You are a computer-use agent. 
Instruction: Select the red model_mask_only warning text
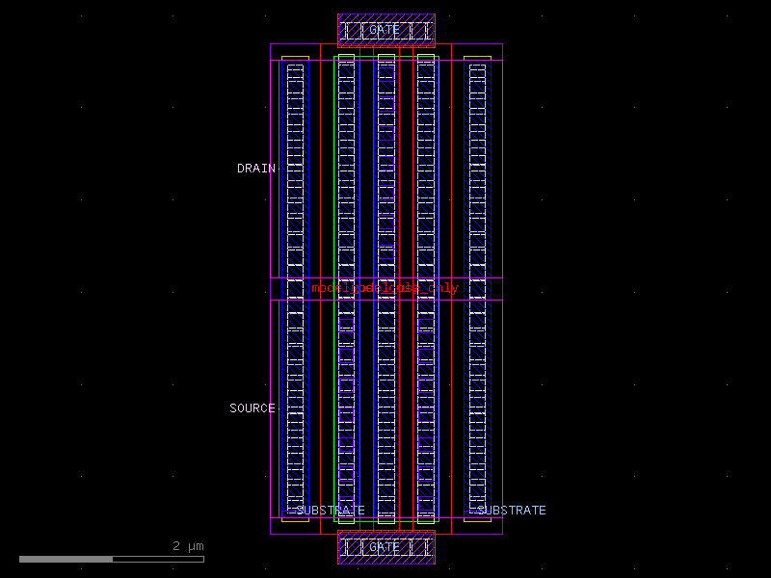click(x=384, y=286)
